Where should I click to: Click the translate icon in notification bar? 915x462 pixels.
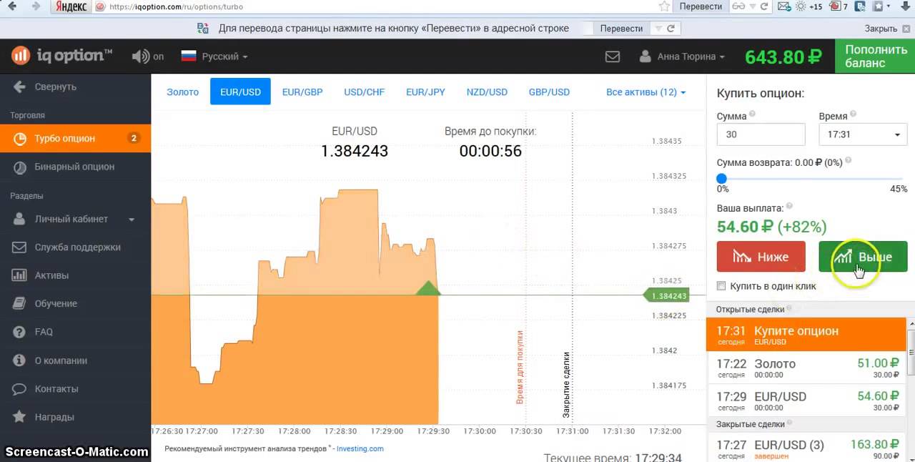click(204, 29)
